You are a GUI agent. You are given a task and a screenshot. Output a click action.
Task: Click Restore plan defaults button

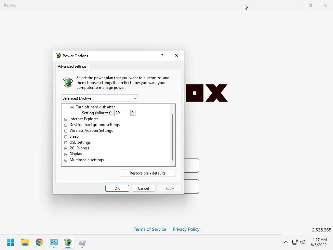coord(148,173)
